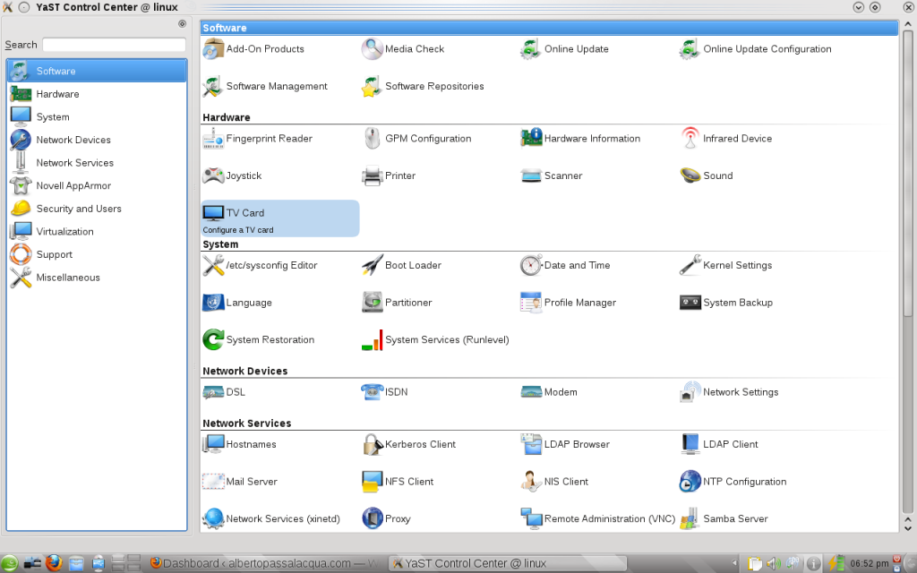Launch the Kerberos Client padlock icon
The image size is (917, 573).
[x=372, y=444]
